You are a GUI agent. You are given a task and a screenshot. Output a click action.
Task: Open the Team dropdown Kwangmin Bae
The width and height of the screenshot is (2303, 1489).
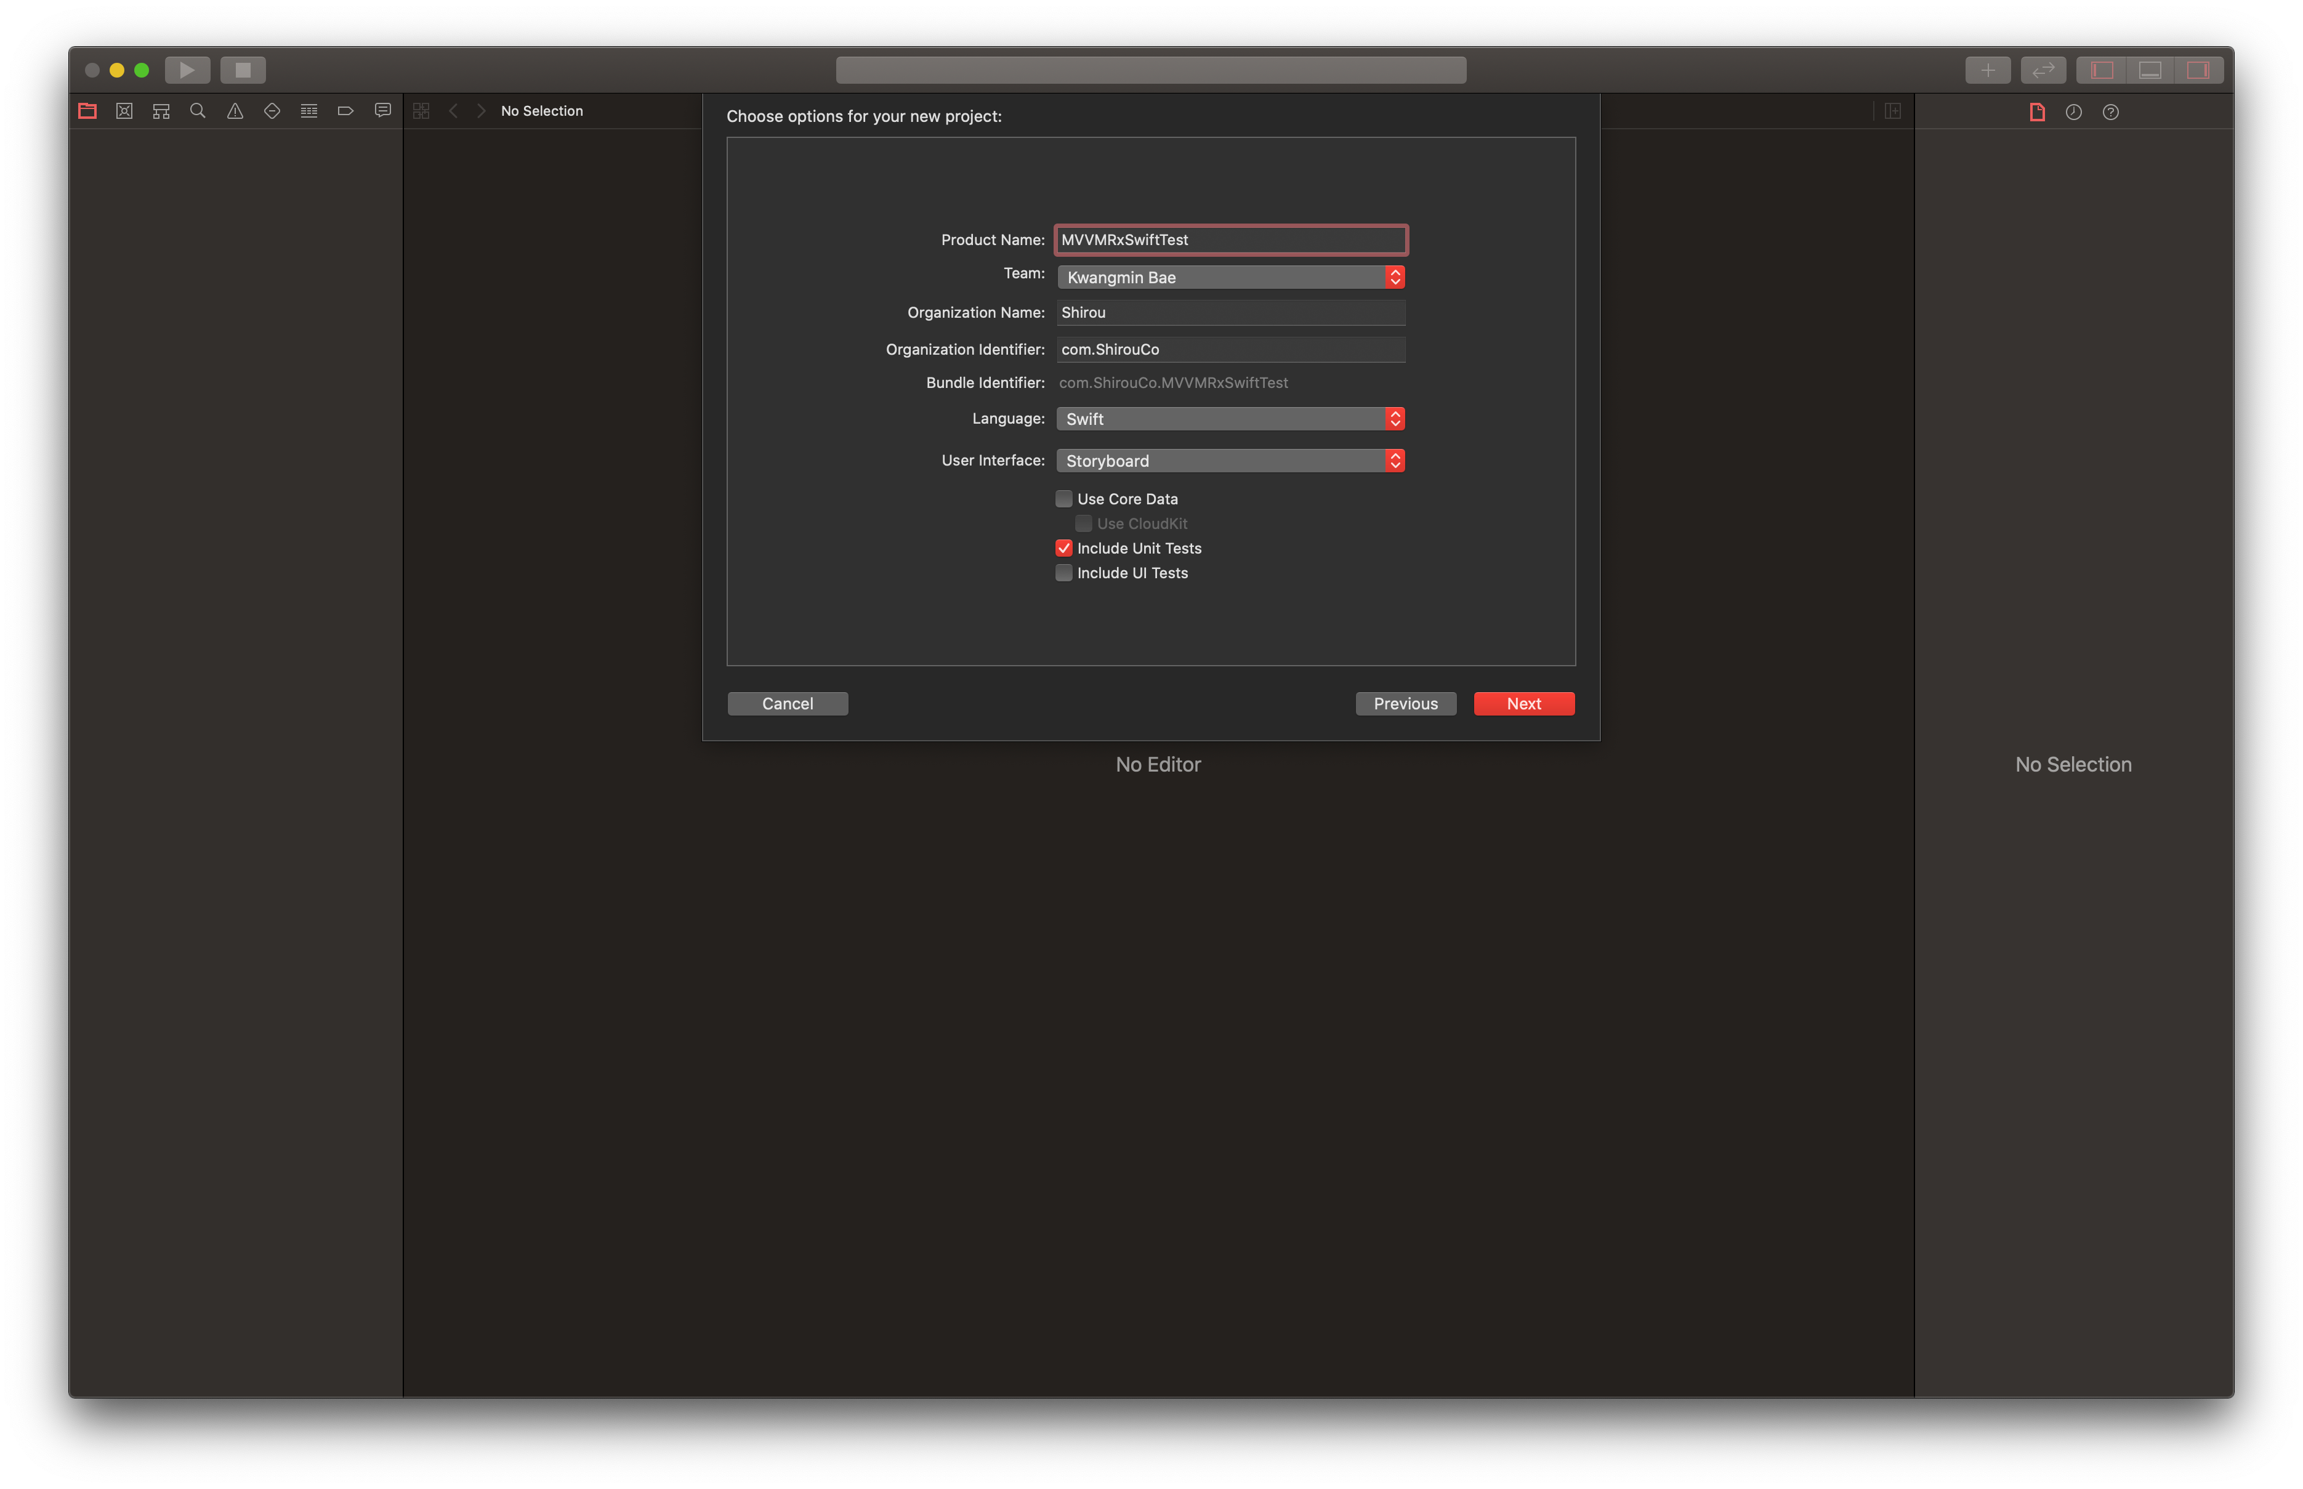[x=1230, y=278]
